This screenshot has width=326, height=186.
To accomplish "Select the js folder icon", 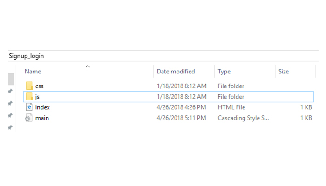I will tap(29, 96).
